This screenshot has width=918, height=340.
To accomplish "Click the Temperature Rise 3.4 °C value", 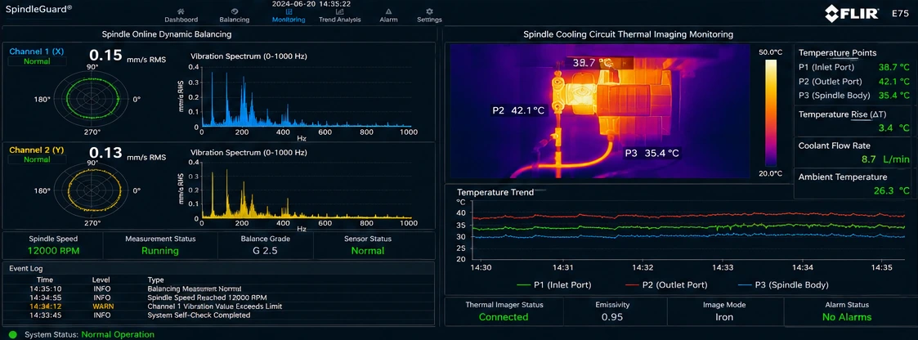I will (x=893, y=128).
